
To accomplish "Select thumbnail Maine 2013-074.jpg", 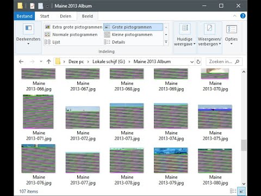I will point(171,116).
